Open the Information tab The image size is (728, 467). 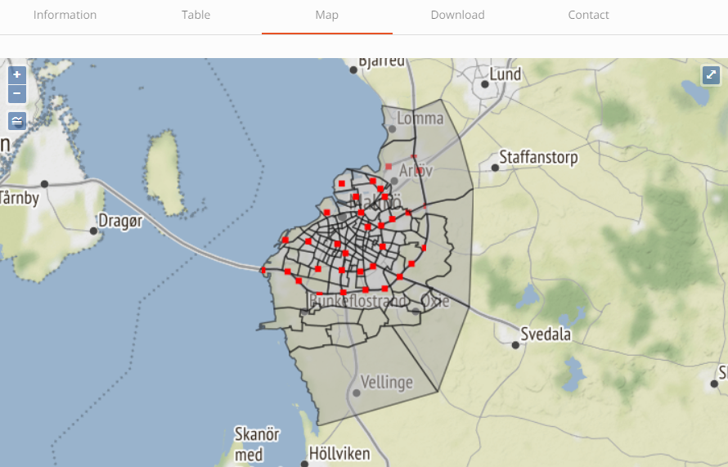[x=65, y=15]
